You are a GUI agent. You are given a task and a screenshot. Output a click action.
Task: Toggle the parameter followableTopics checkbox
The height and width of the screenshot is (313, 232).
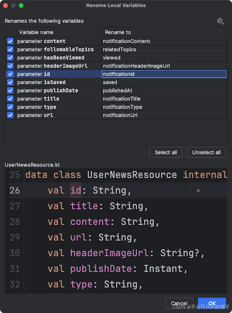(10, 49)
